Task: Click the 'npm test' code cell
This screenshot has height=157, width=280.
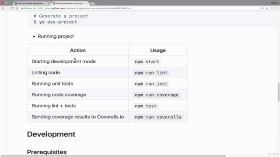Action: (146, 106)
